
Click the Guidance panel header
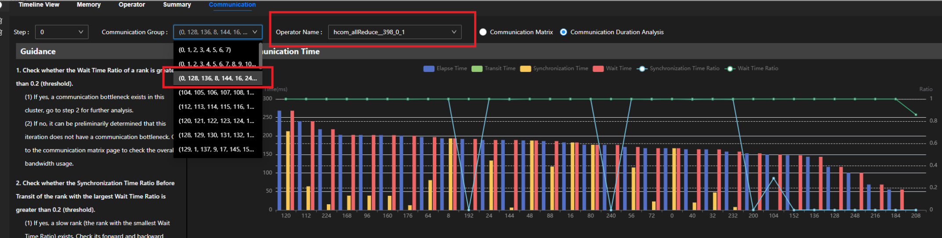[94, 51]
